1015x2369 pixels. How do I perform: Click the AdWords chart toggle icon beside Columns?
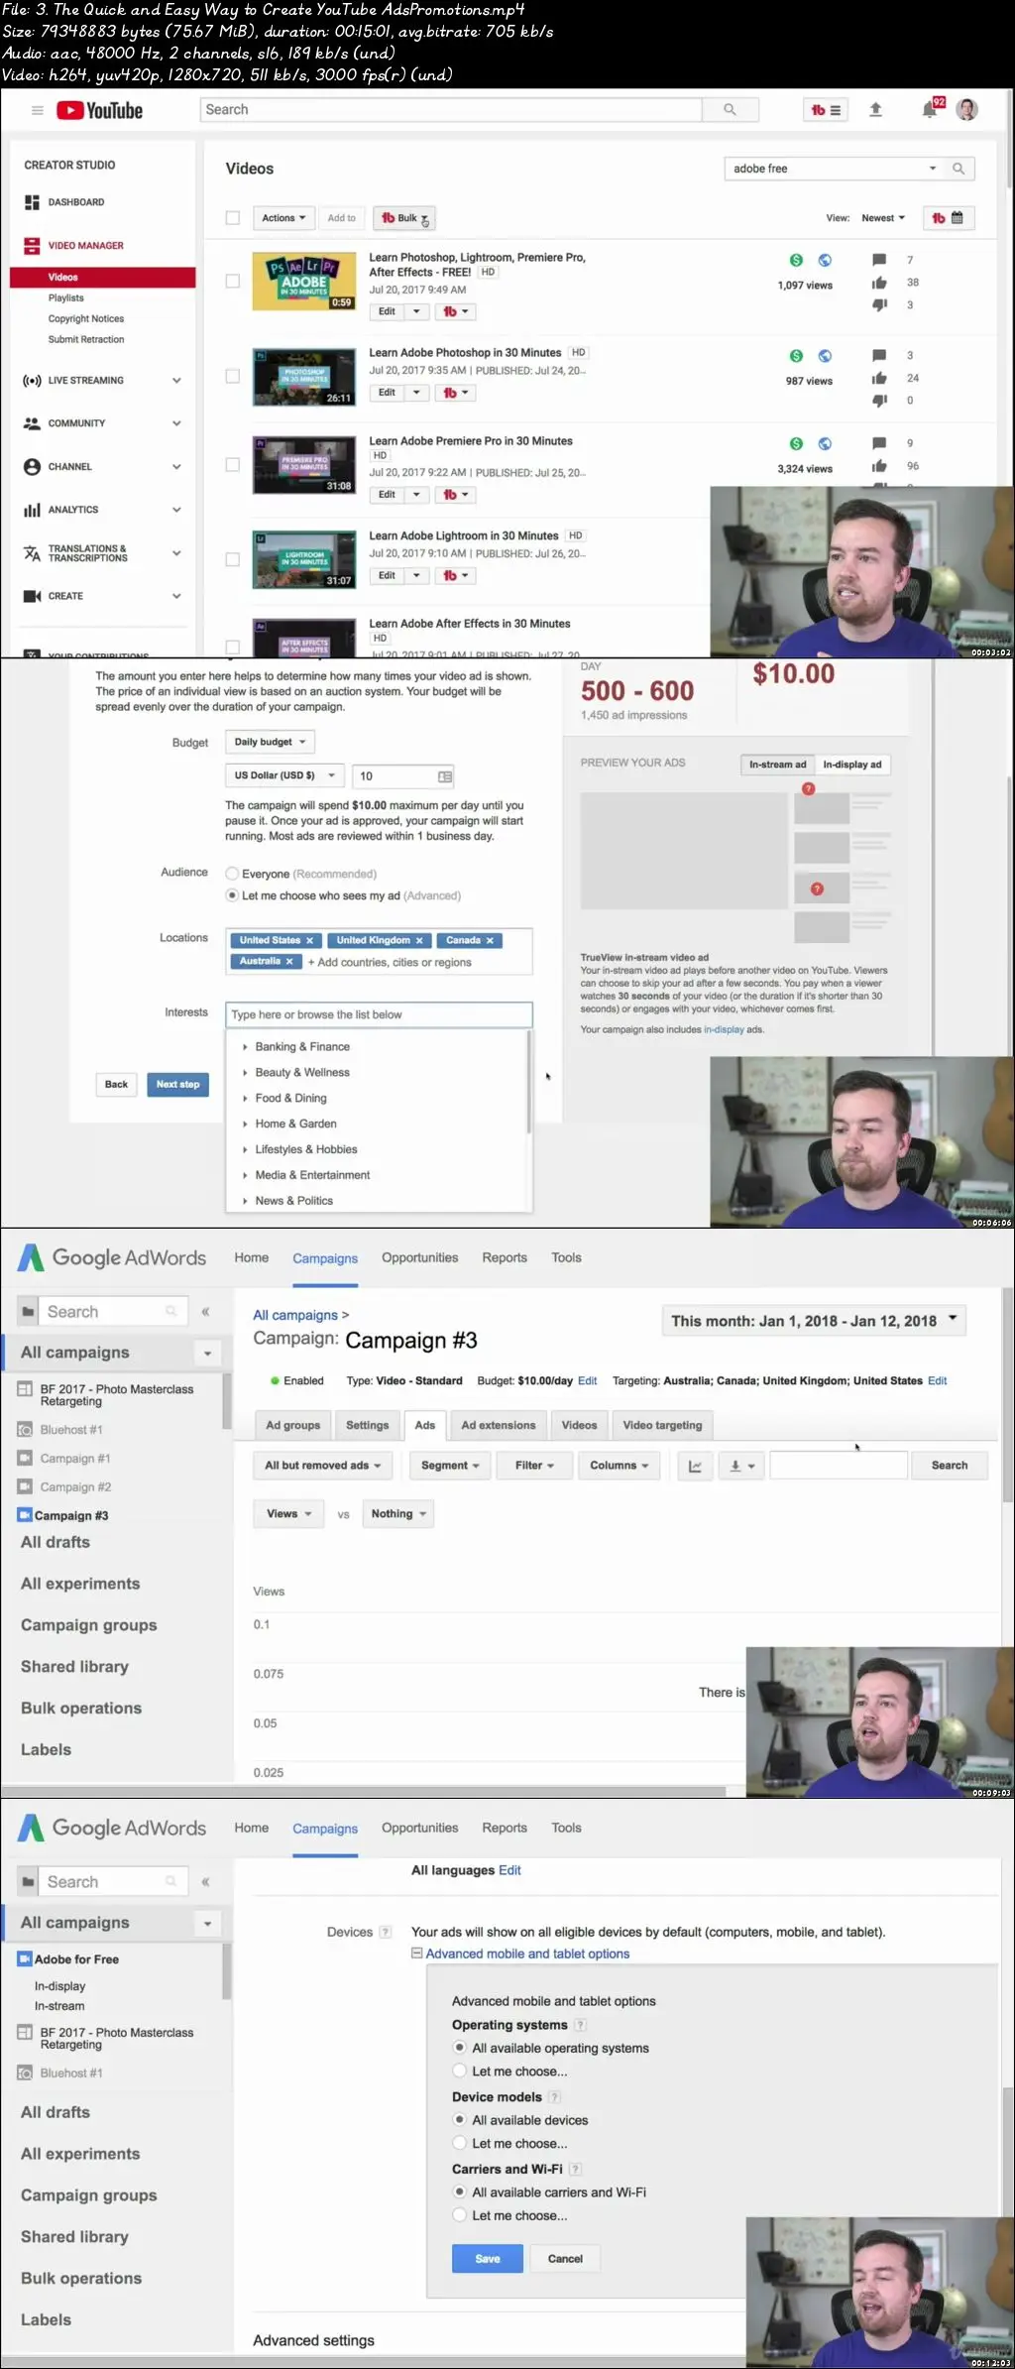click(x=695, y=1466)
